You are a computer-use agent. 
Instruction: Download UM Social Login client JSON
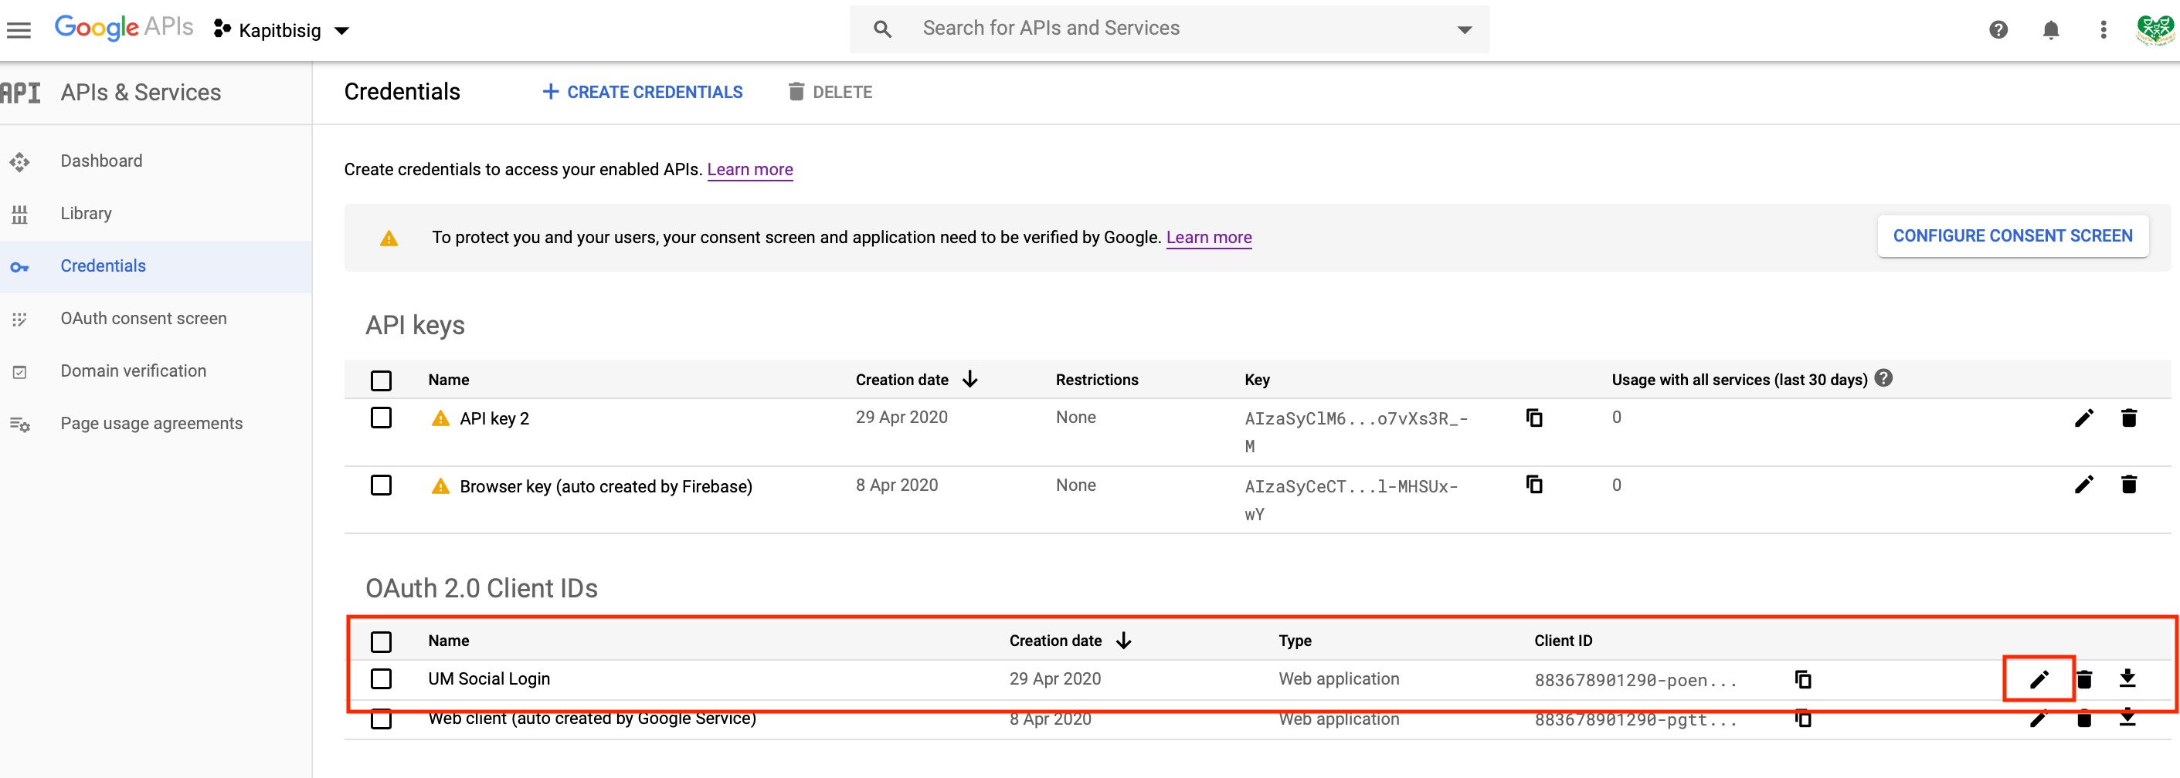pyautogui.click(x=2127, y=678)
